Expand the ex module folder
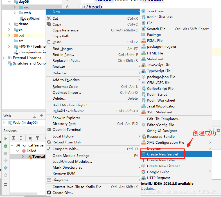This screenshot has height=197, width=221. tap(9, 30)
